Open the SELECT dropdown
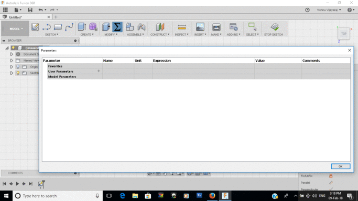Screen dimensions: 358x201 pyautogui.click(x=252, y=35)
